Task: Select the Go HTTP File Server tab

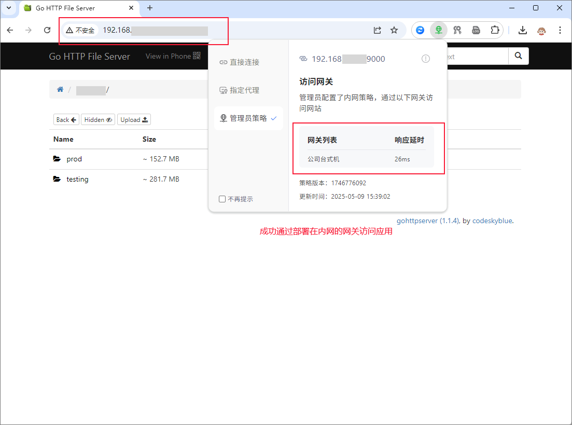Action: pos(79,8)
